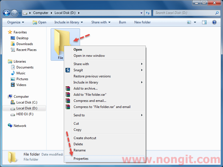Open Share with submenu in context menu
Image resolution: width=223 pixels, height=167 pixels.
tap(105, 64)
